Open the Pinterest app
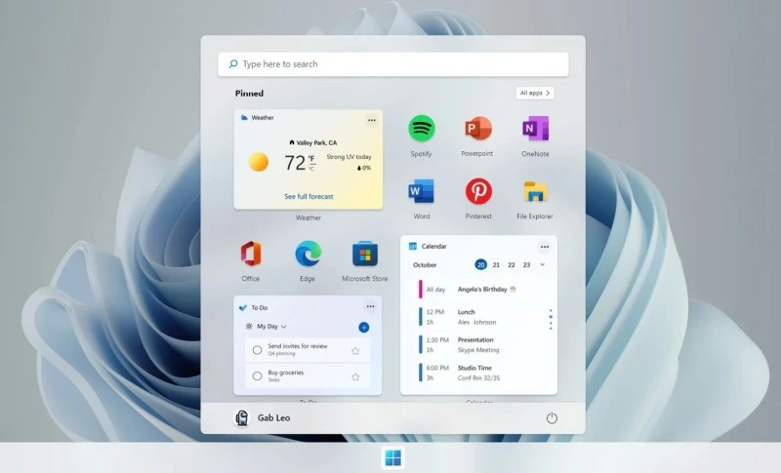This screenshot has width=781, height=473. pos(478,191)
